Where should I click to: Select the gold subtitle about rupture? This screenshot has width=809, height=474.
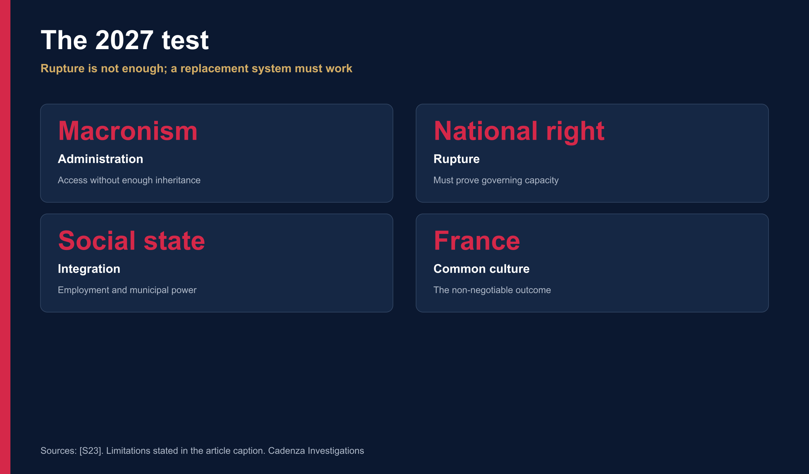pyautogui.click(x=196, y=69)
